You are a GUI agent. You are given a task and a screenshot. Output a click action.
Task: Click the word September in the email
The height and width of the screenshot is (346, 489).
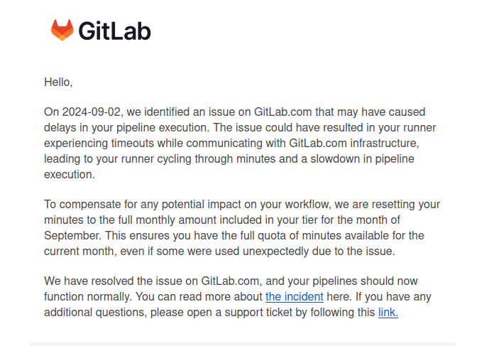(72, 235)
